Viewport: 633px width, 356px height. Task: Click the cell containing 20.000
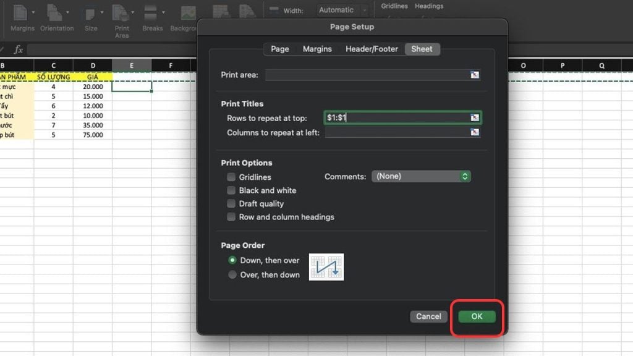pyautogui.click(x=93, y=87)
